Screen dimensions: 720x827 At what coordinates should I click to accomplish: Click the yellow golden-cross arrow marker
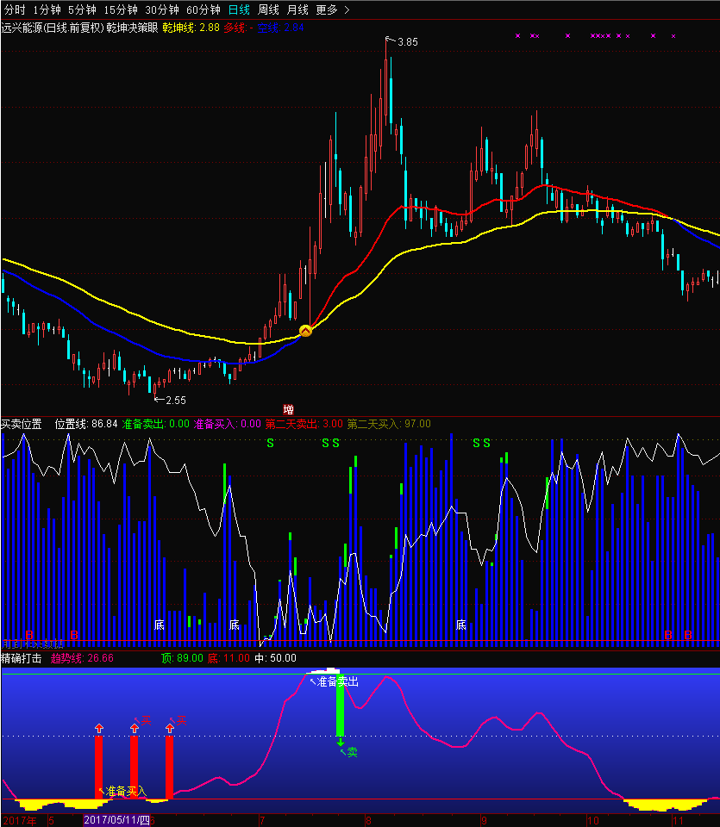(x=305, y=331)
